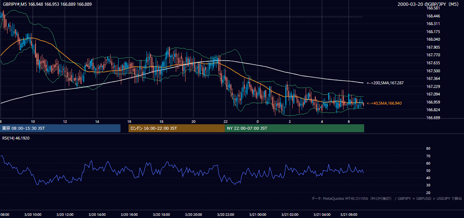Click hour tick 16 below the price chart
The height and width of the screenshot is (218, 464).
click(129, 121)
